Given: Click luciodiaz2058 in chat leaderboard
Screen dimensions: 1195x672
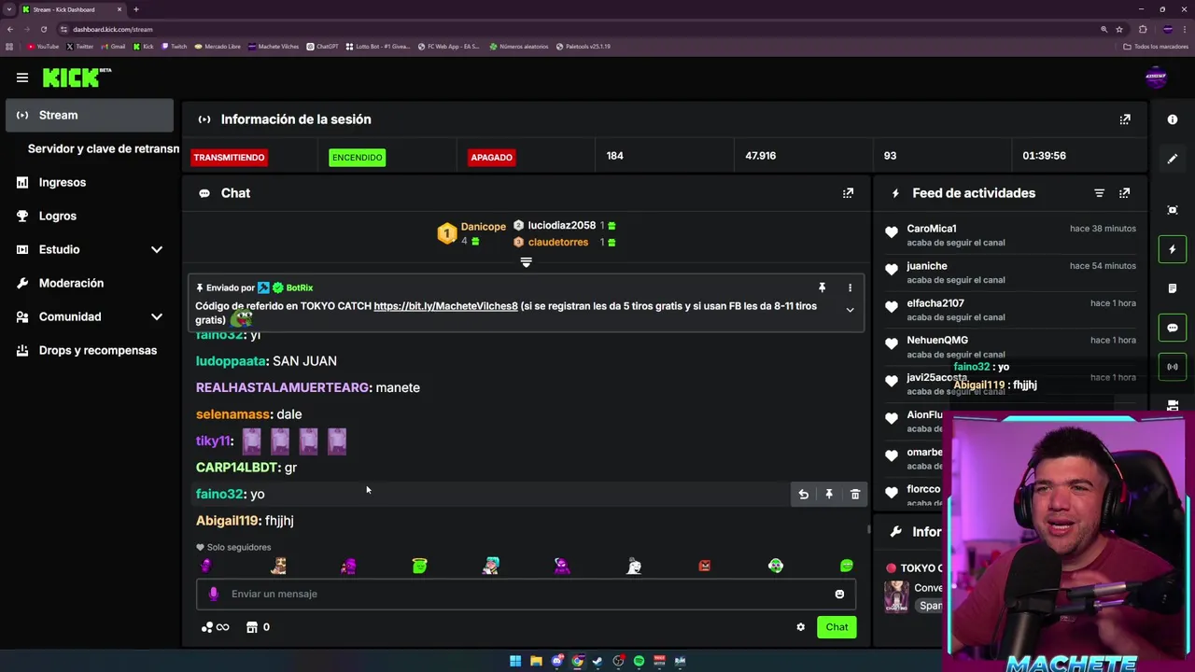Looking at the screenshot, I should 561,226.
